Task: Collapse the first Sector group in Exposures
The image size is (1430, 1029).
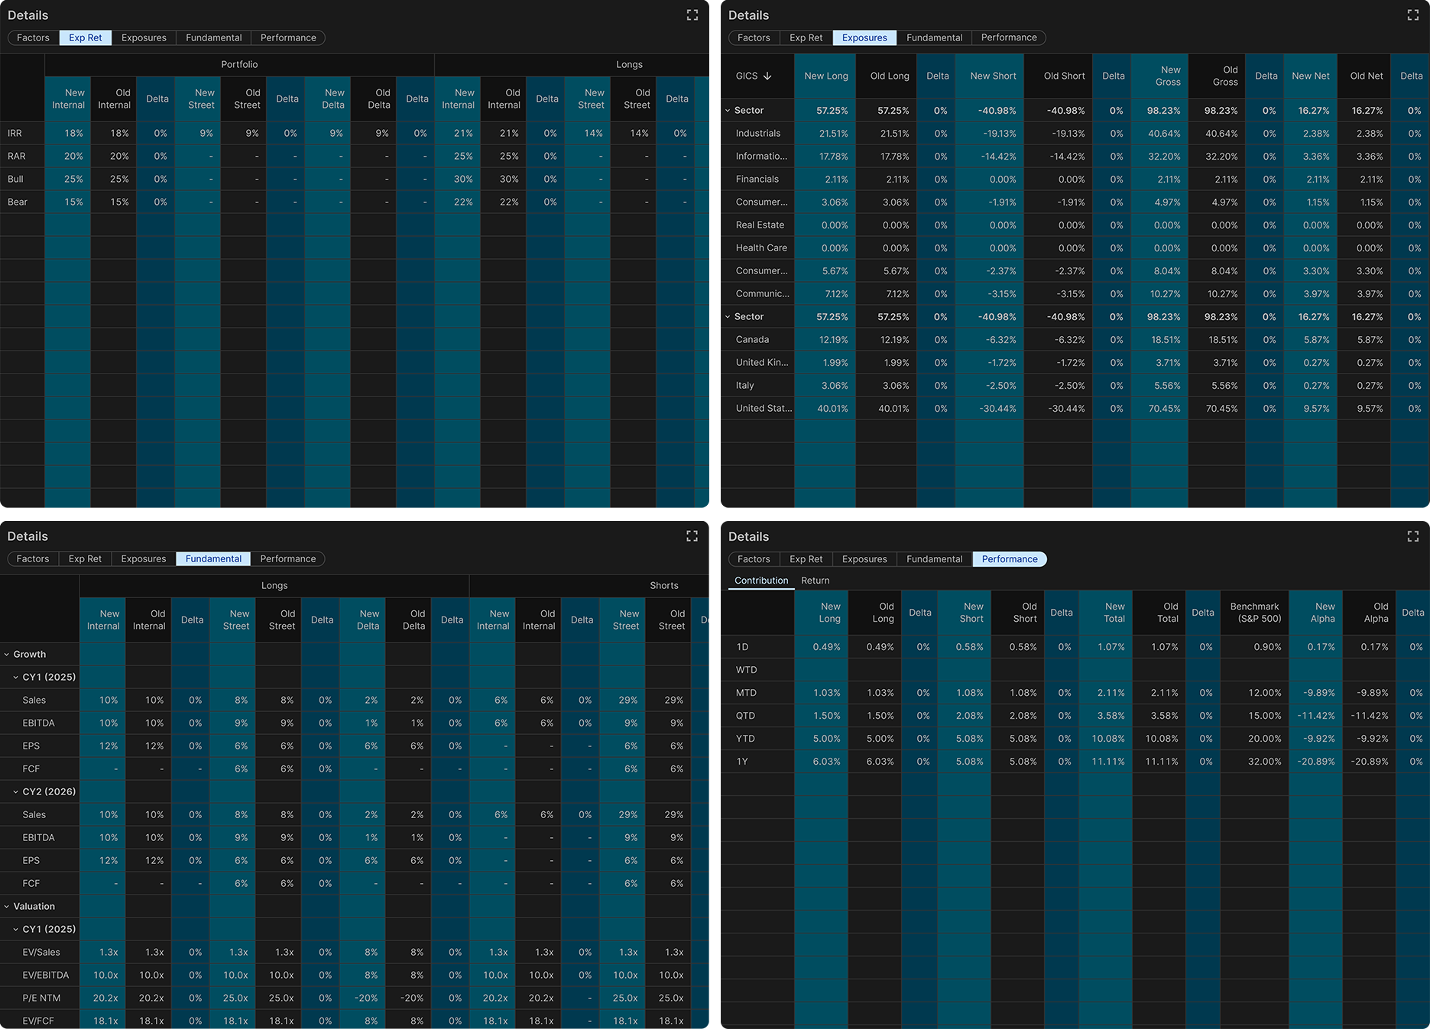Action: tap(728, 110)
